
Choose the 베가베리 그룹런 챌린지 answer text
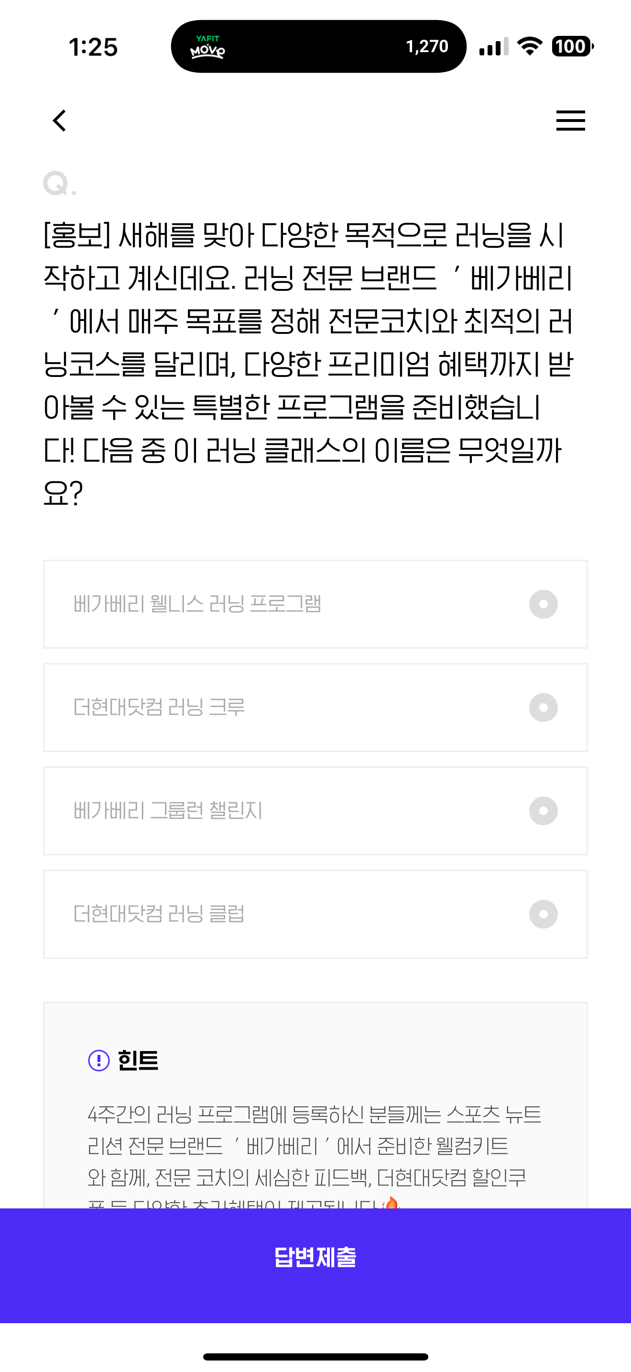(168, 811)
